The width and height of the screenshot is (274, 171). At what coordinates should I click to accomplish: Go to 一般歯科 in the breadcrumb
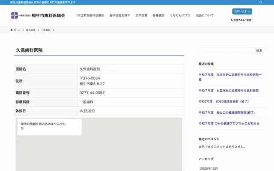click(x=46, y=30)
